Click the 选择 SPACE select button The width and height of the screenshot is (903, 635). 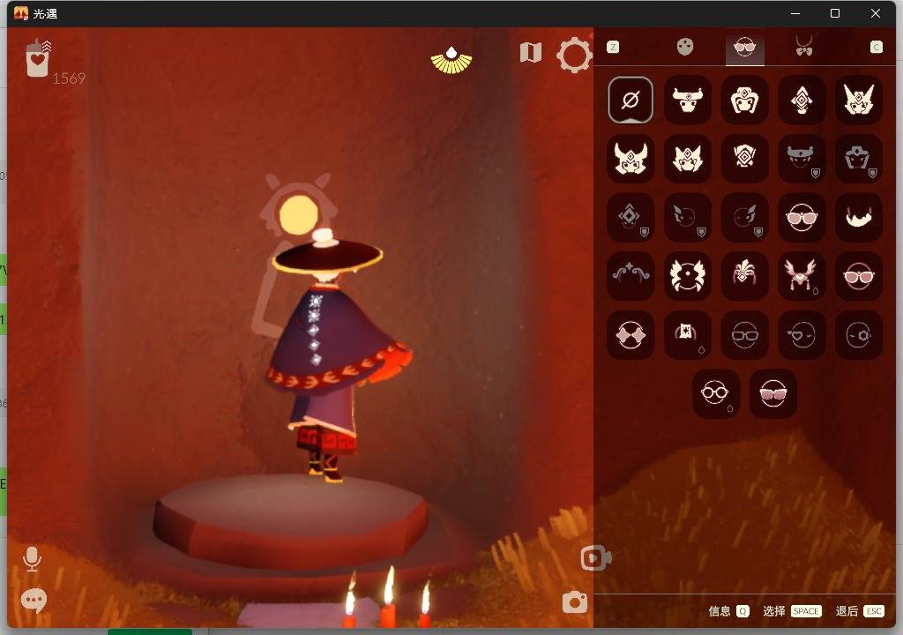792,611
